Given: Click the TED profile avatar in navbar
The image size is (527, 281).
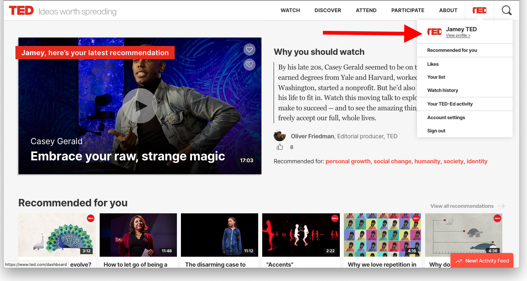Looking at the screenshot, I should pyautogui.click(x=480, y=10).
